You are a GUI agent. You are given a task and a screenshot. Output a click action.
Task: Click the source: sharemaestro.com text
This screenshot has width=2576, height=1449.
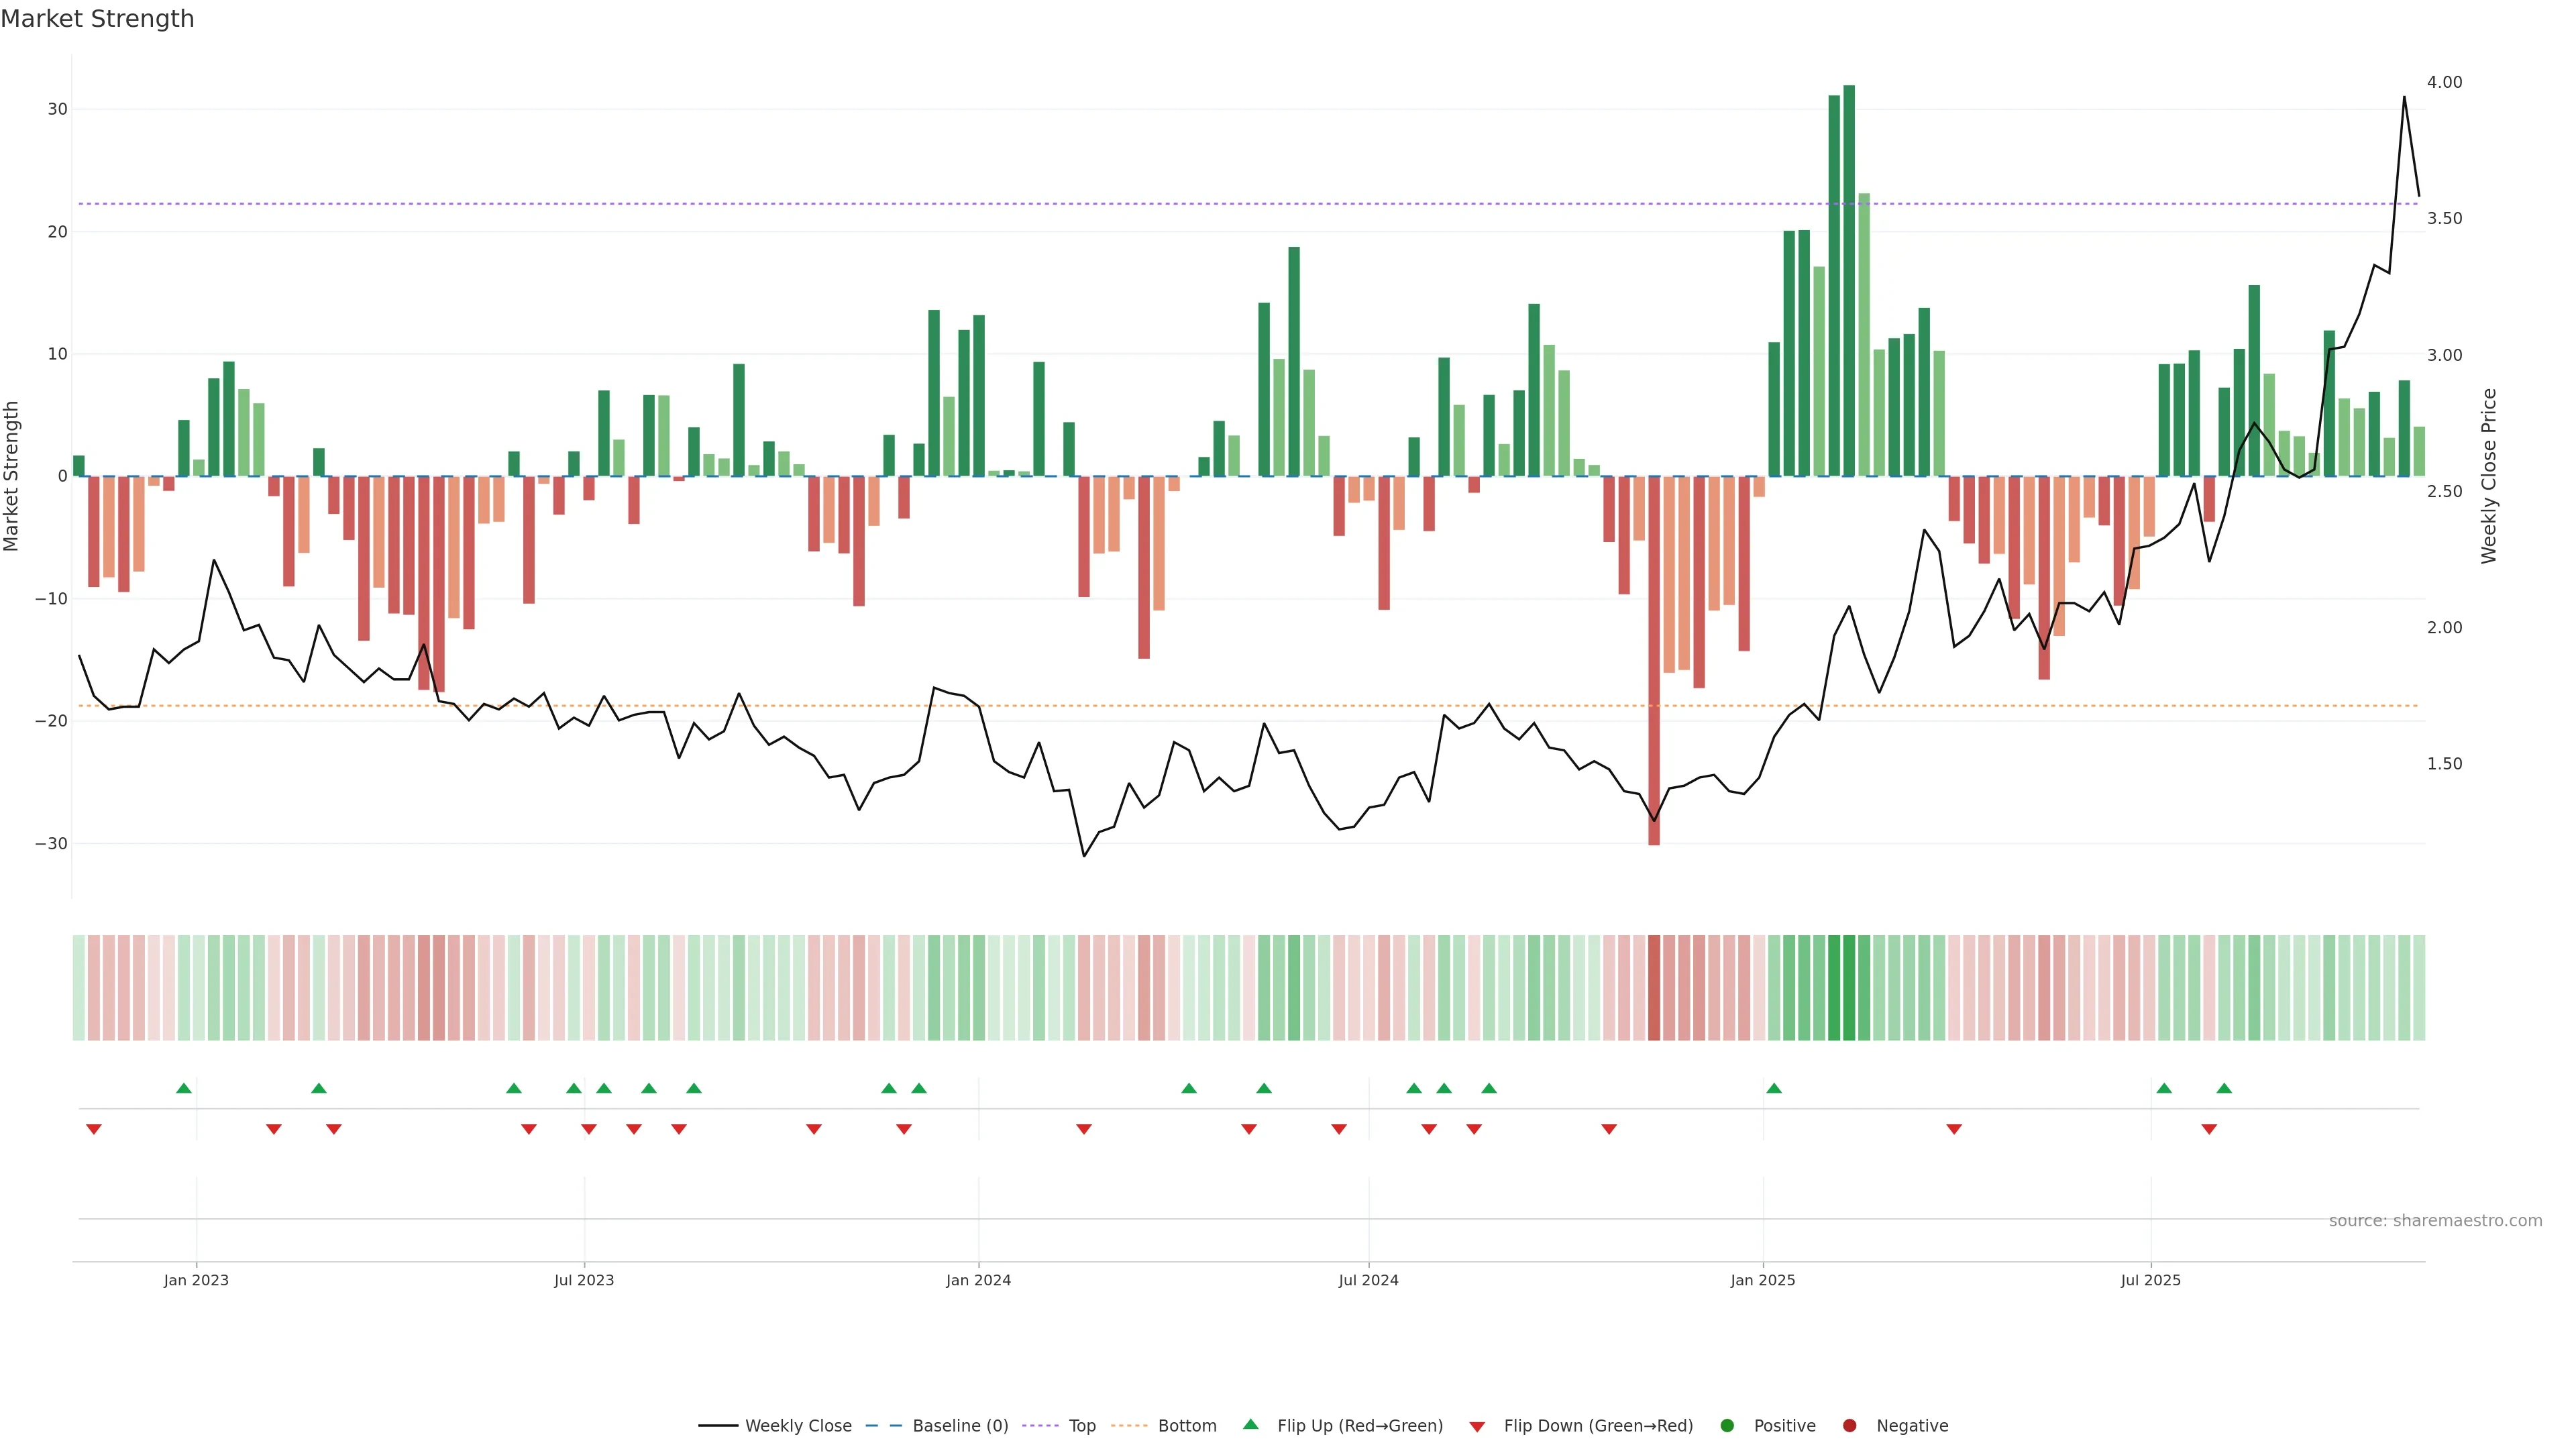pyautogui.click(x=2435, y=1221)
